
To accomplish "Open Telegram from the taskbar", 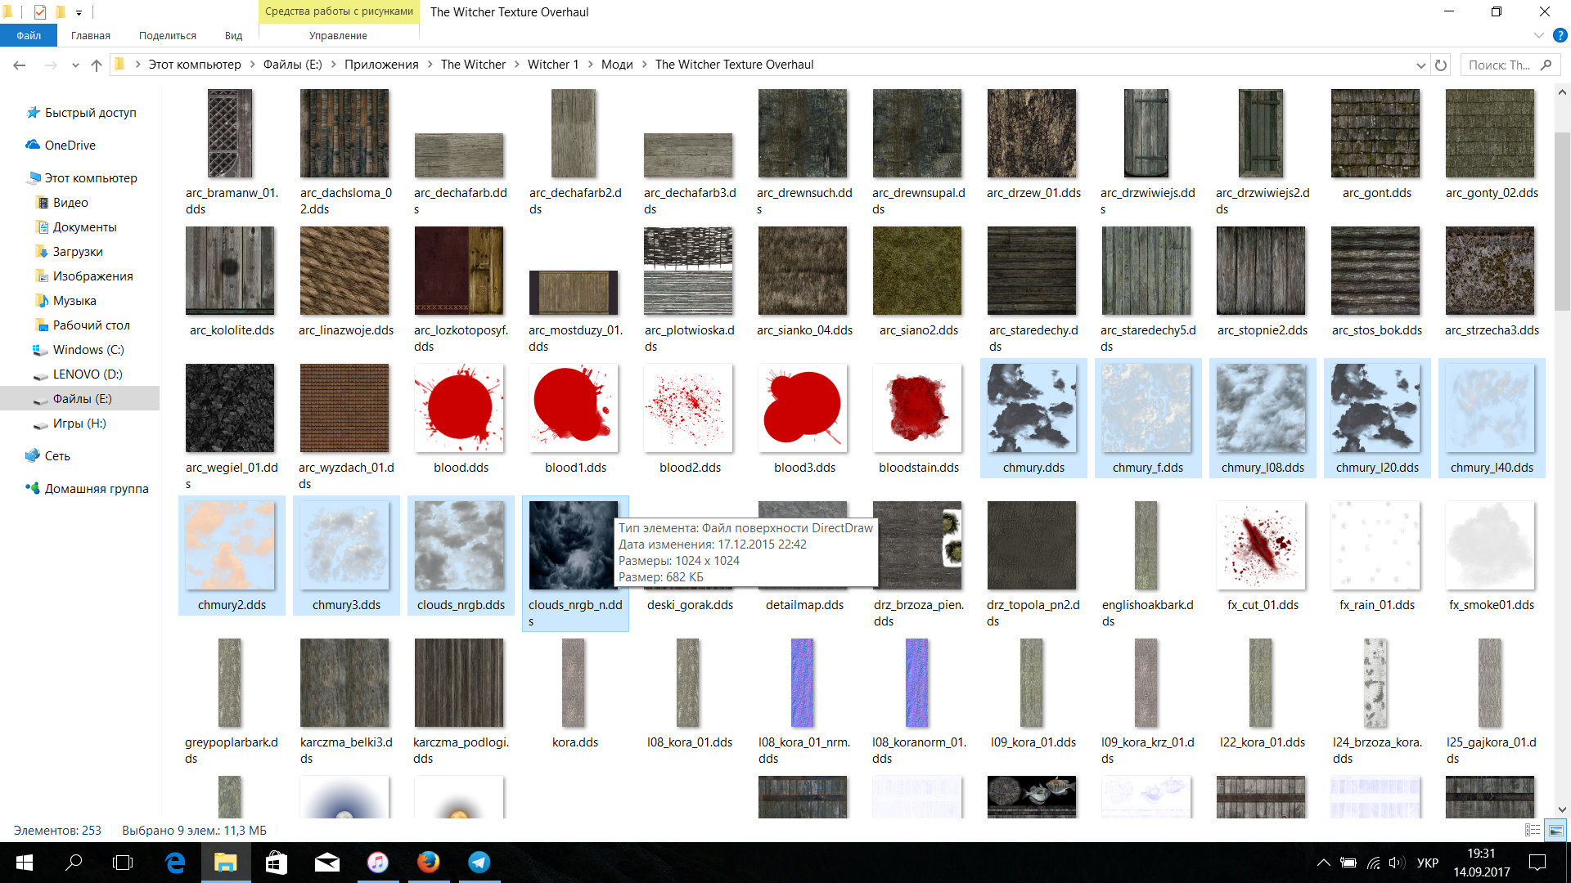I will 479,863.
